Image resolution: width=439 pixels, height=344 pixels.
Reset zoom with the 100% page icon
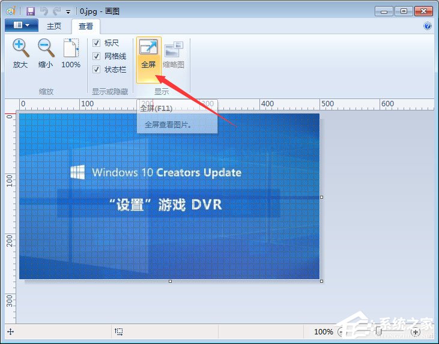click(x=71, y=48)
